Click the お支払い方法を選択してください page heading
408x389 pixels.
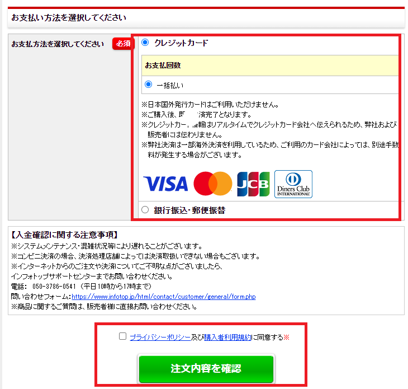click(x=69, y=18)
